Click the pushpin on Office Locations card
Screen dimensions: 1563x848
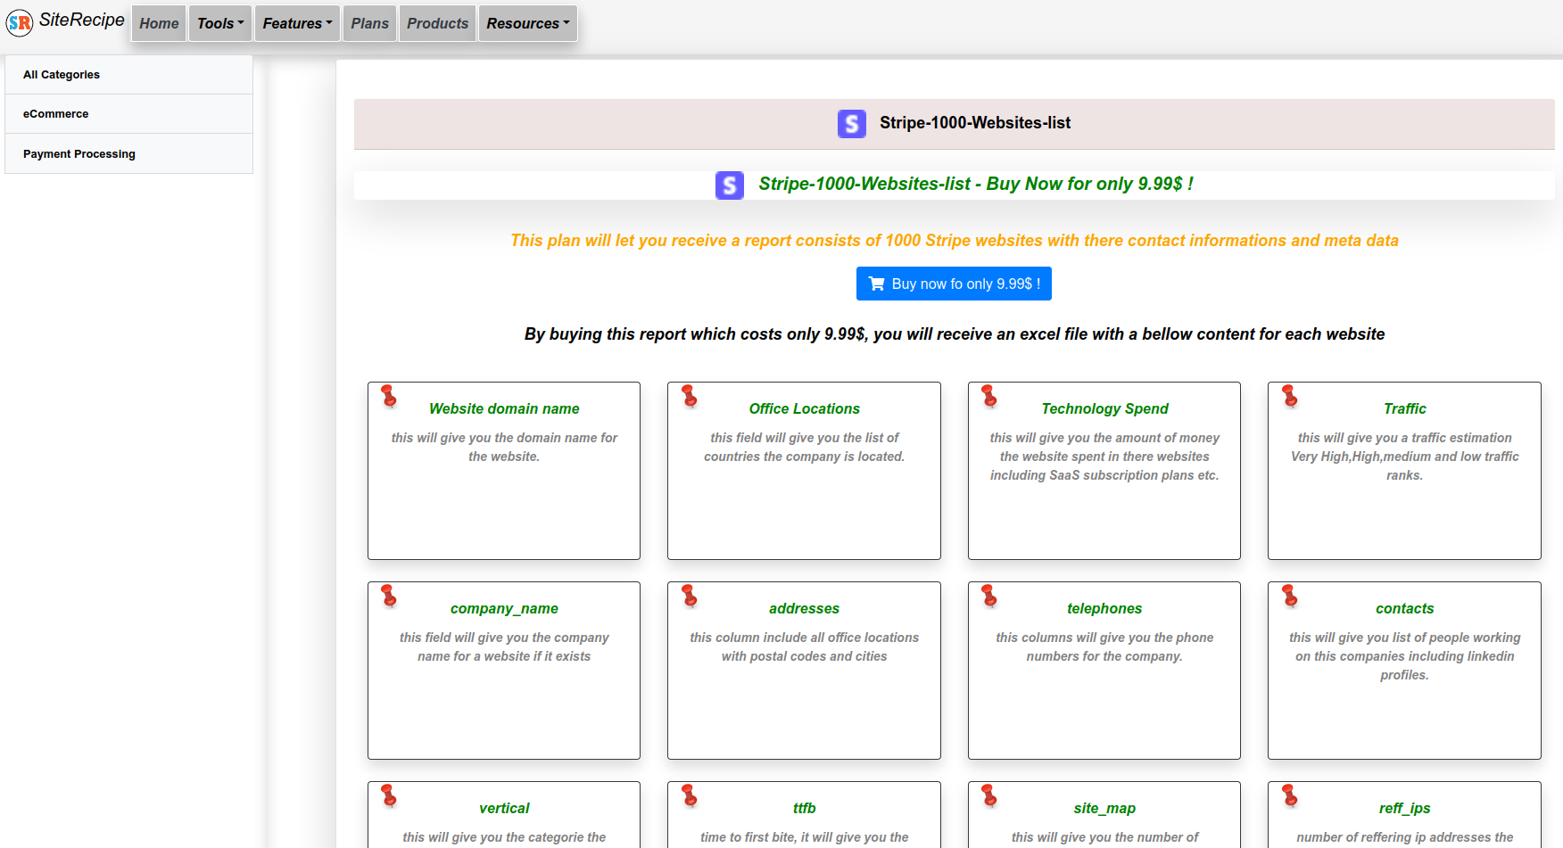click(690, 396)
